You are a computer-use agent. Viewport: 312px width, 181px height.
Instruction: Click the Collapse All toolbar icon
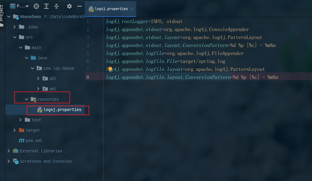(x=56, y=6)
